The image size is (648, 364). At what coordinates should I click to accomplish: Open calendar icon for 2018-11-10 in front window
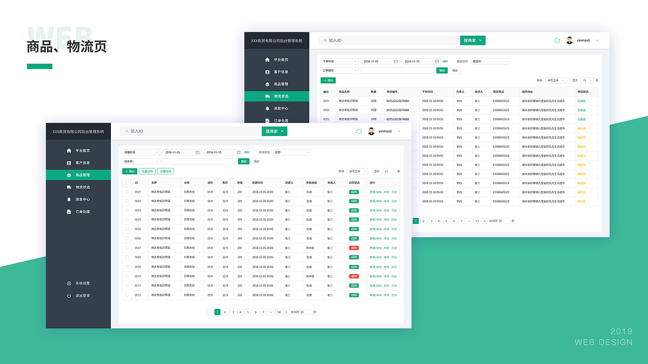(x=238, y=152)
